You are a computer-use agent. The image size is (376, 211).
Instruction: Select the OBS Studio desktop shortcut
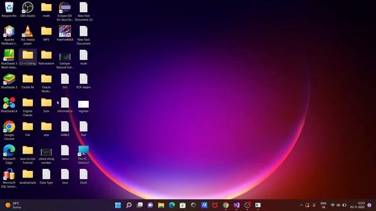(28, 9)
